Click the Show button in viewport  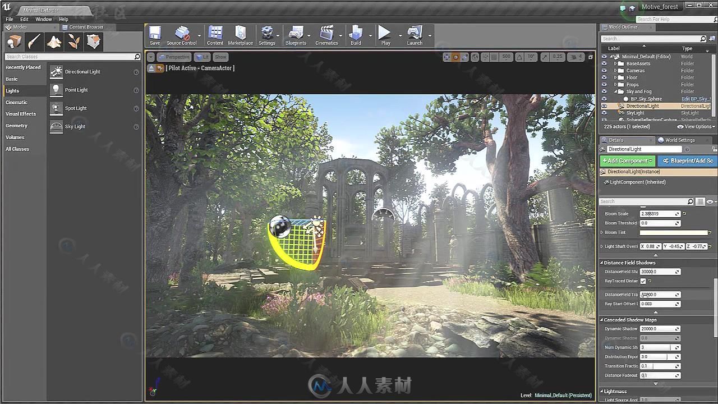click(220, 57)
